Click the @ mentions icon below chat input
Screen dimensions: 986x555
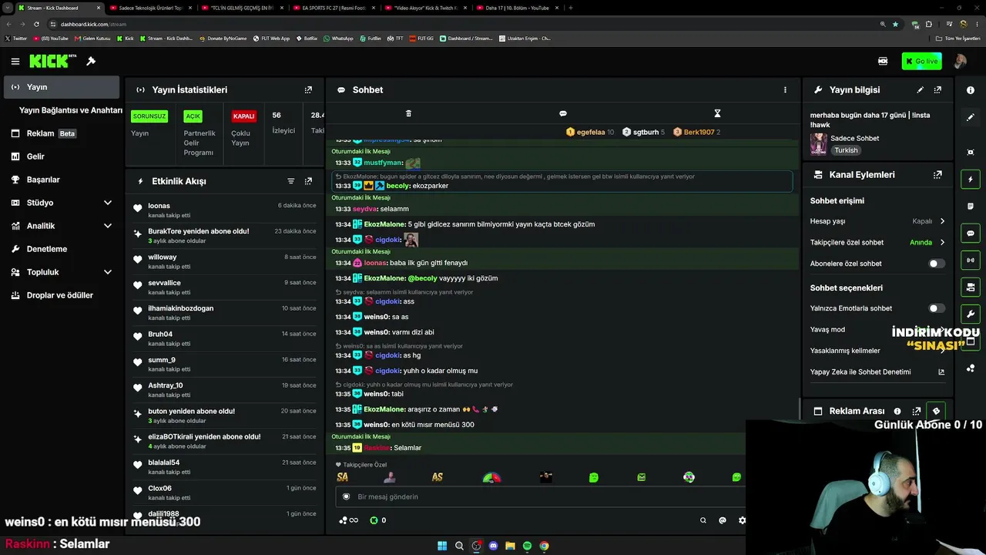point(723,520)
